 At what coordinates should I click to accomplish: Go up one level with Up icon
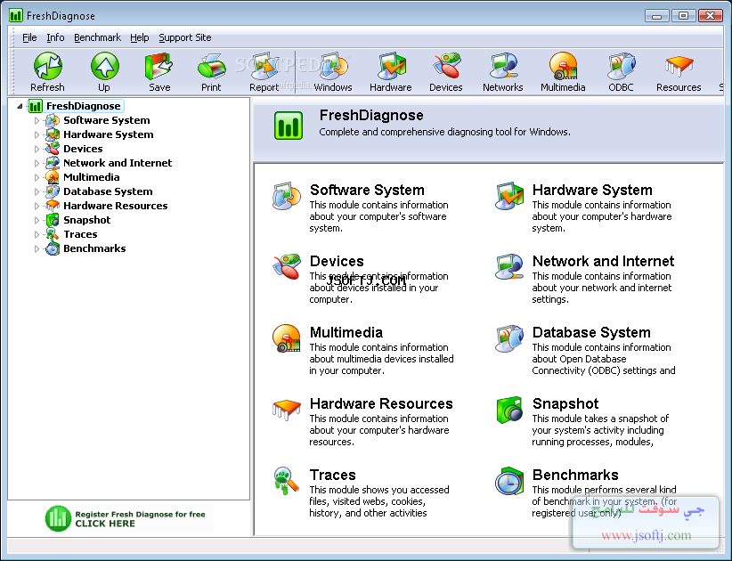[104, 66]
